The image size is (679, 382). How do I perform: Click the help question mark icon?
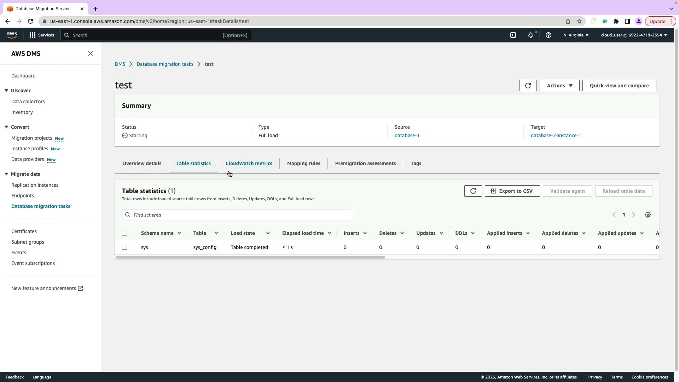[549, 35]
